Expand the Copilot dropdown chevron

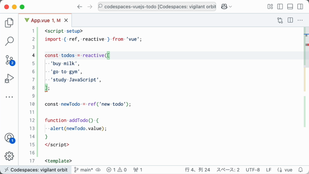click(230, 7)
